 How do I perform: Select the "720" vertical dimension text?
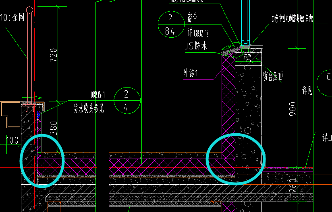point(53,55)
